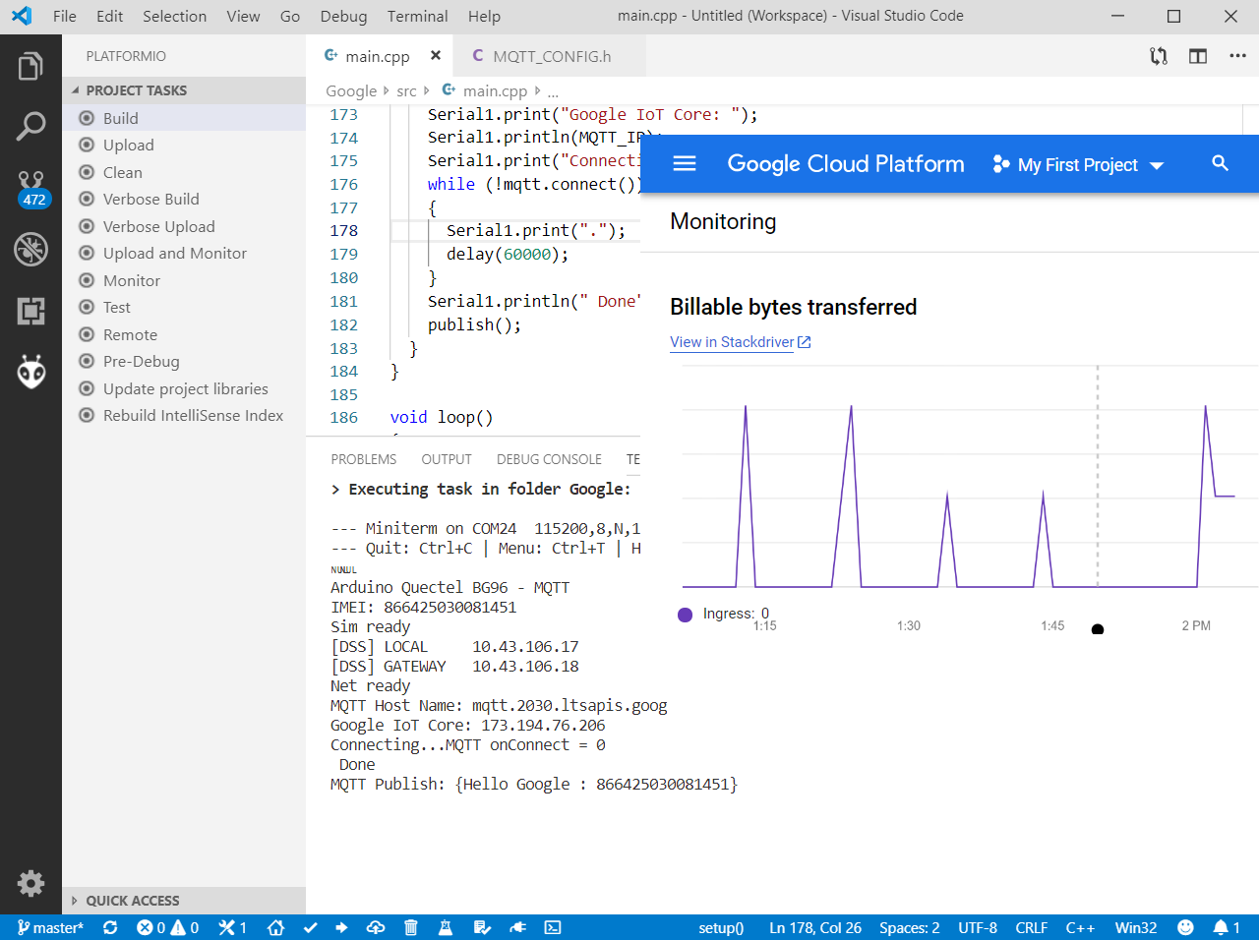The image size is (1259, 940).
Task: Open the Terminal menu
Action: tap(417, 16)
